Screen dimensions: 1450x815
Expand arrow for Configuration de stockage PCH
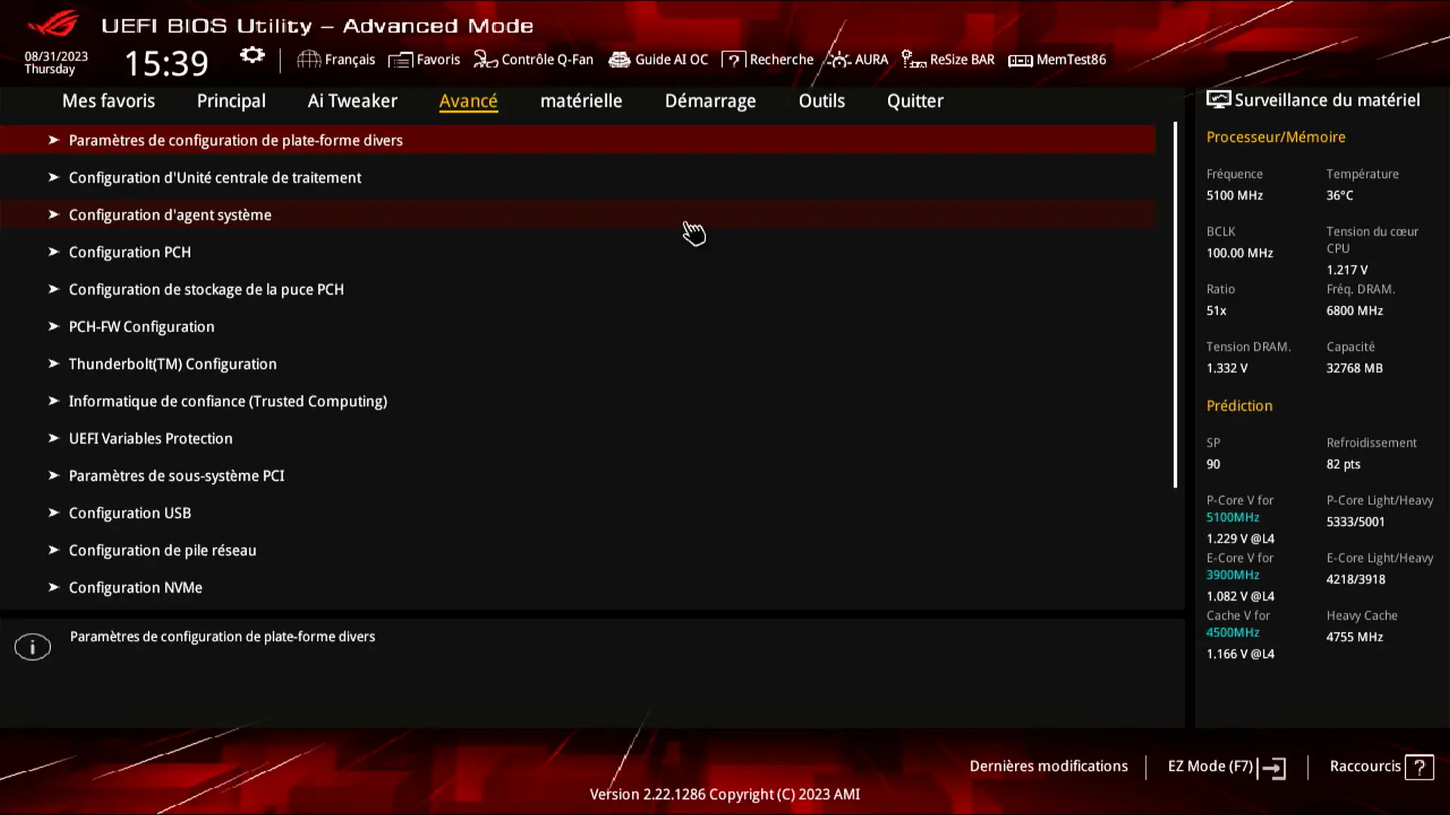coord(54,289)
